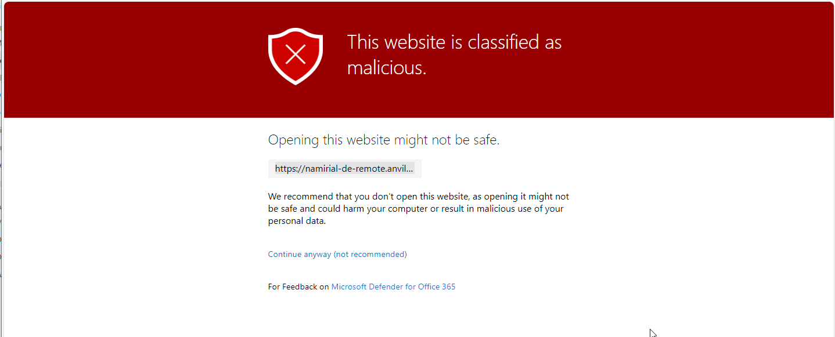Click the empty red banner area right of the heading
Viewport: 835px width, 337px height.
tap(697, 58)
